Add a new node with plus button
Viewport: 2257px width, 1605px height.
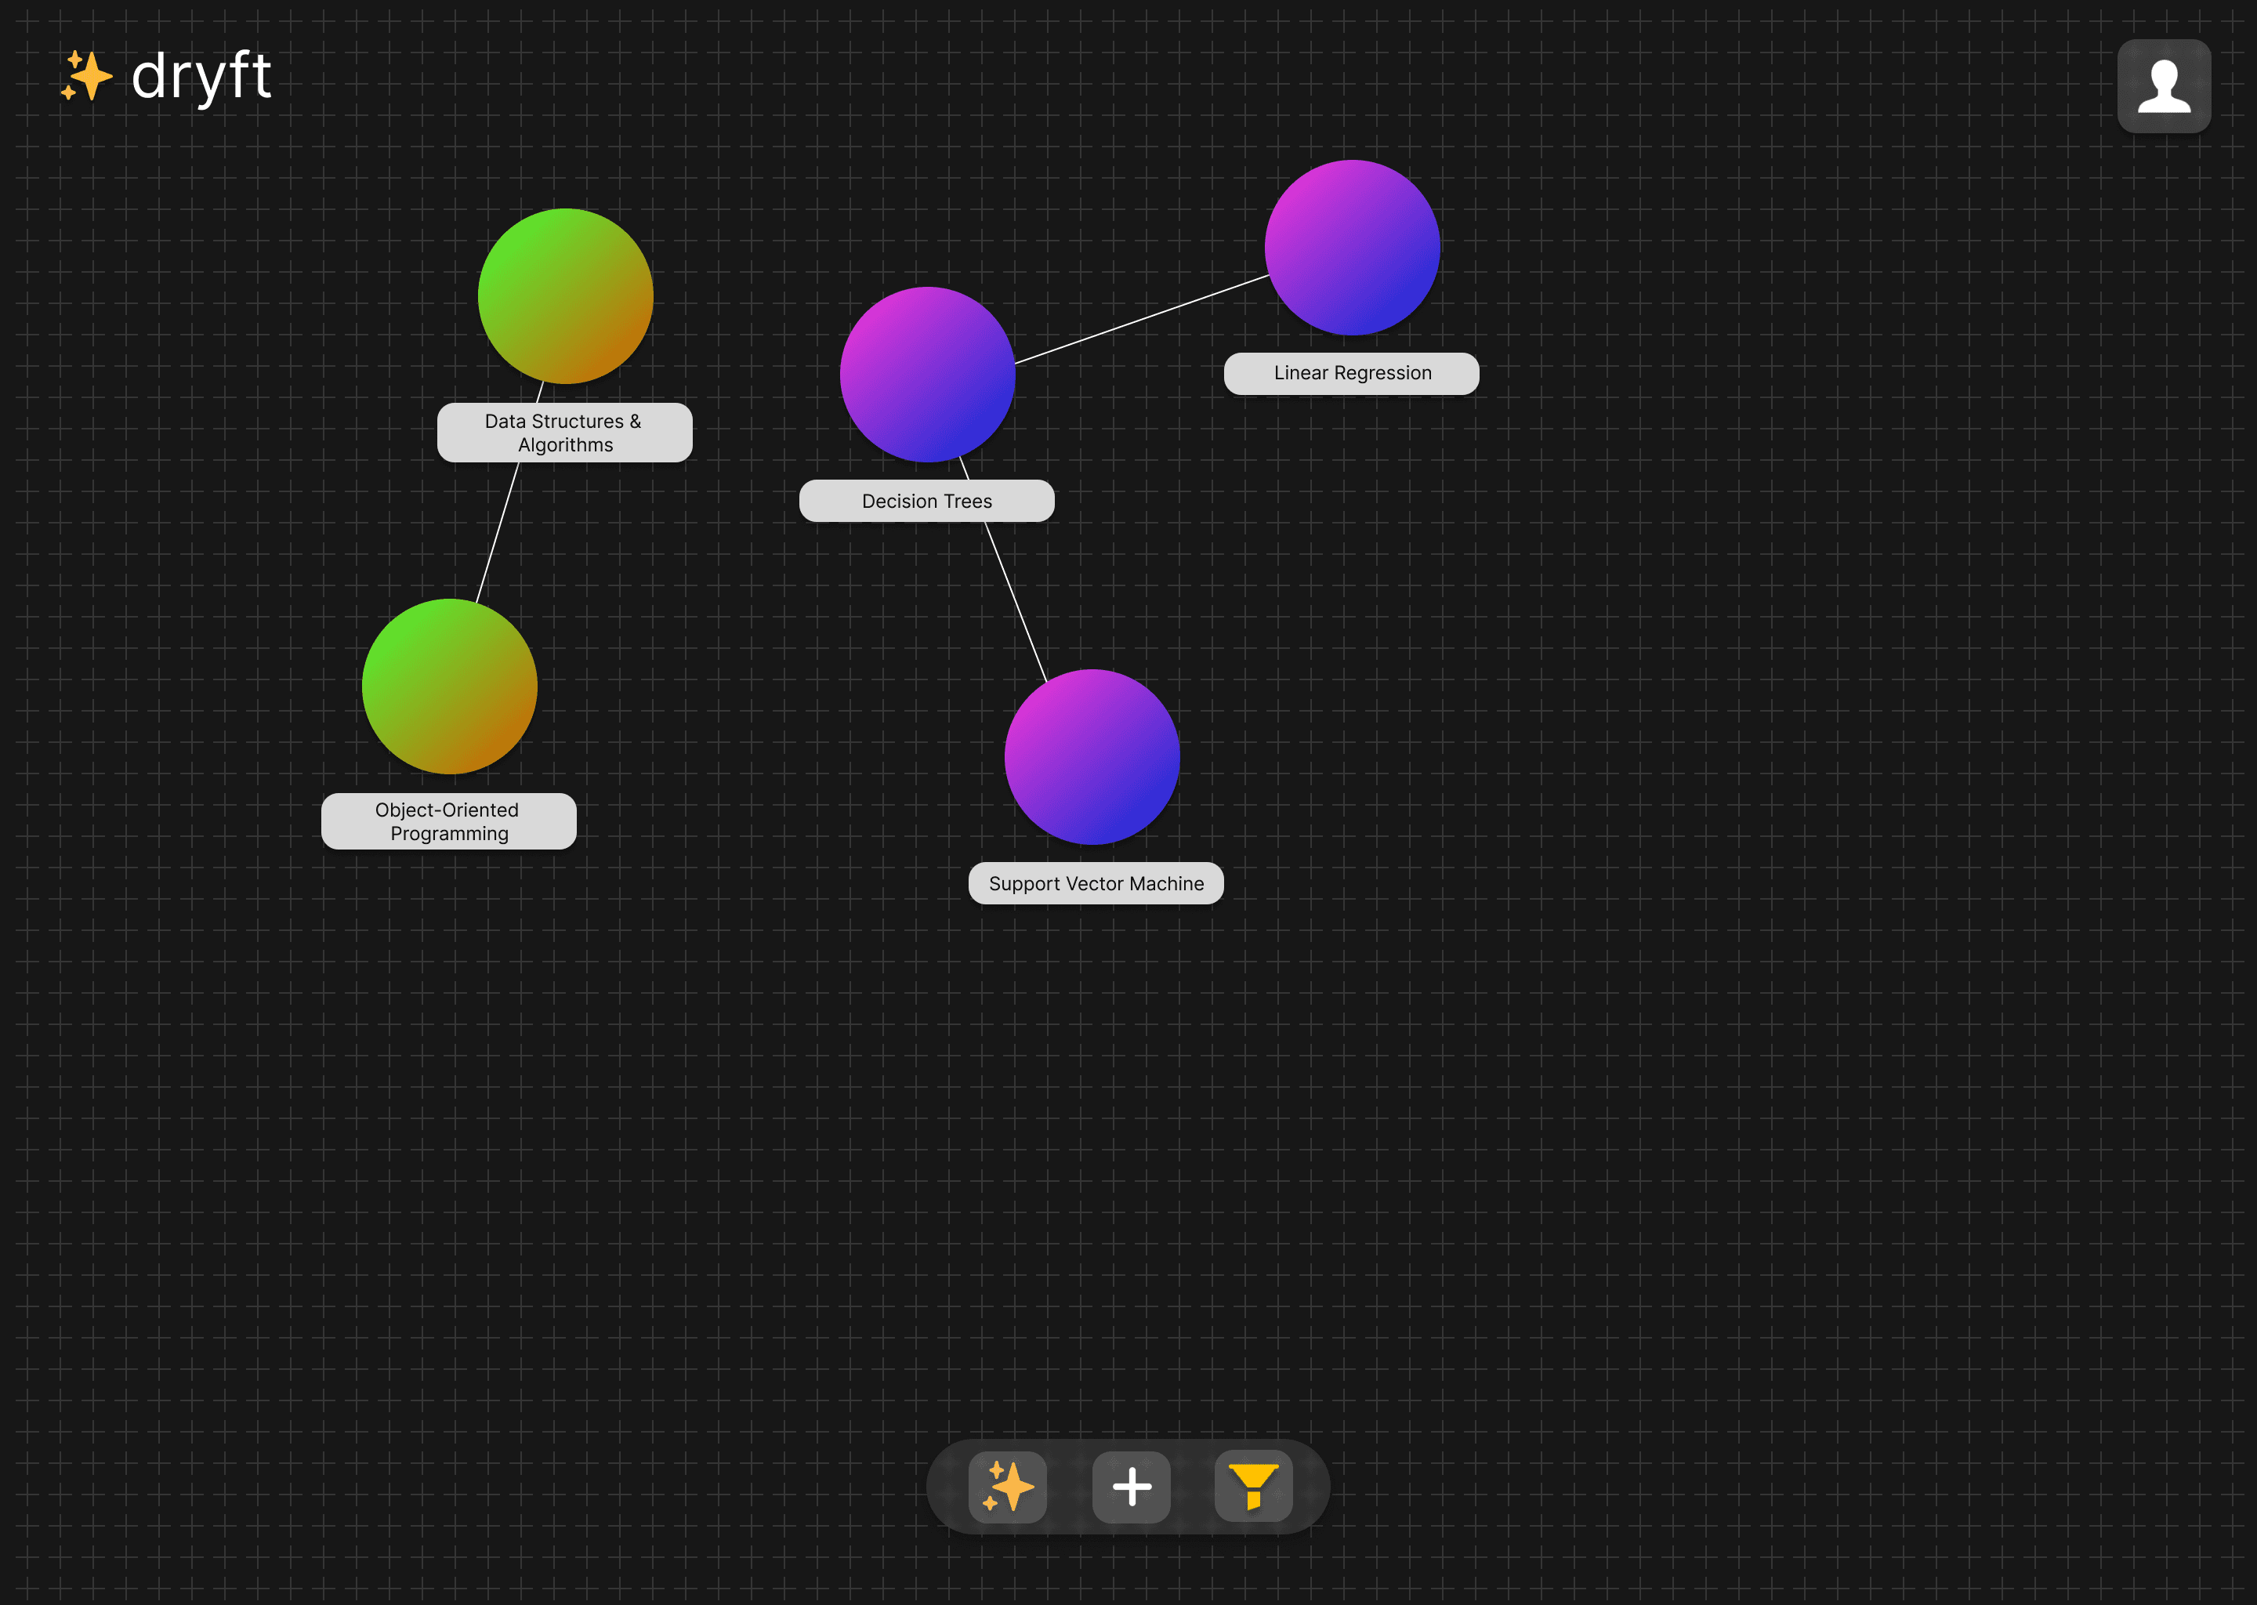[x=1132, y=1487]
